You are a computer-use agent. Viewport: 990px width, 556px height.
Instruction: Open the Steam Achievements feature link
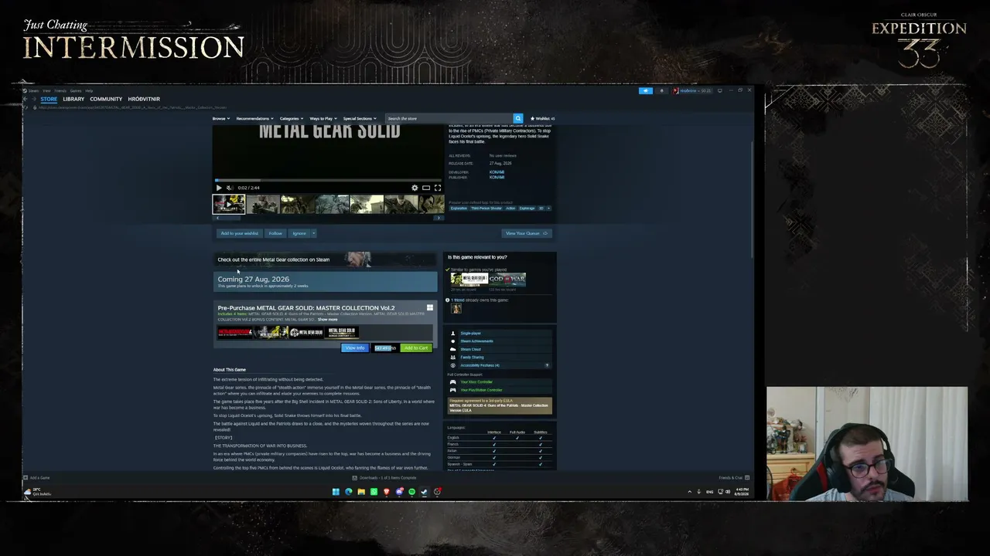(x=476, y=341)
